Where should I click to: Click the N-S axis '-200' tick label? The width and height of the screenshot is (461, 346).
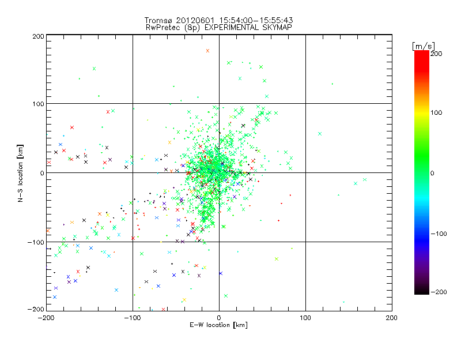point(36,309)
